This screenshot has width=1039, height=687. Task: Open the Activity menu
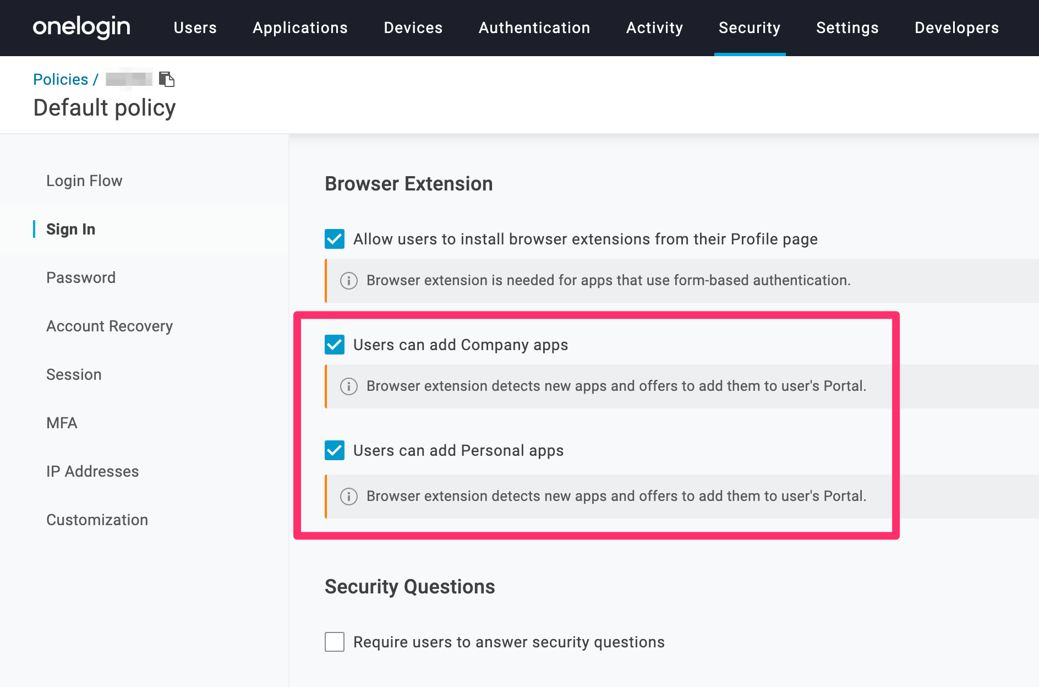[x=655, y=28]
